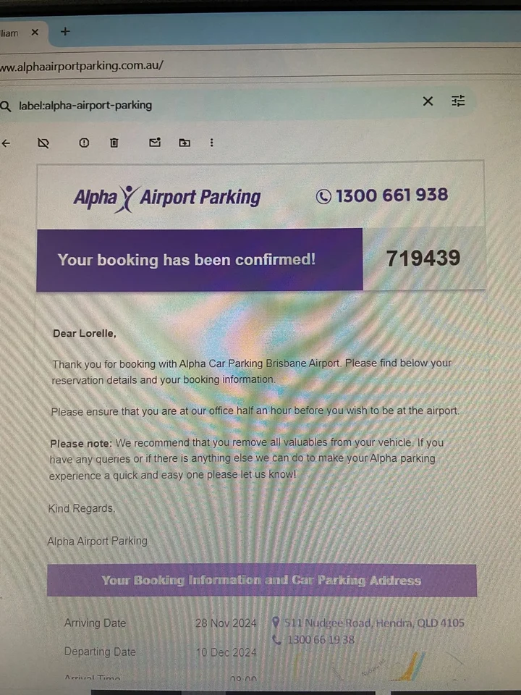Open a new browser tab
This screenshot has width=521, height=695.
click(x=65, y=32)
